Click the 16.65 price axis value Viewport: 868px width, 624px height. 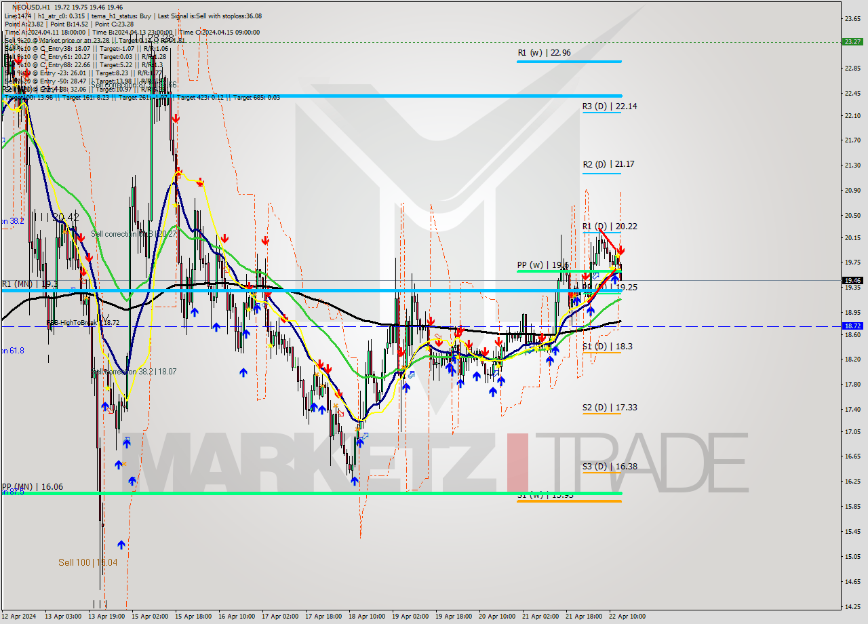pyautogui.click(x=852, y=456)
